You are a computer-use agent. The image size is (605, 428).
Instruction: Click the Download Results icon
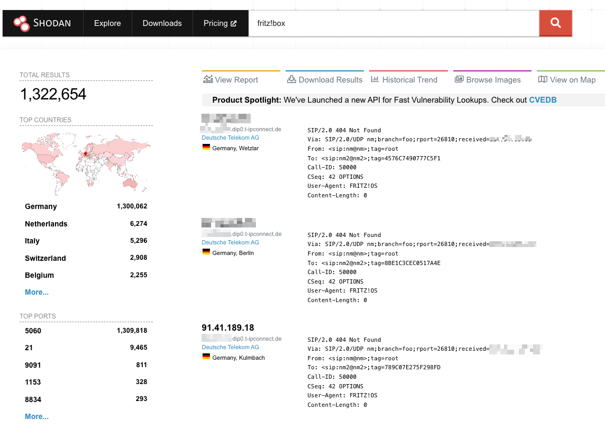click(292, 79)
